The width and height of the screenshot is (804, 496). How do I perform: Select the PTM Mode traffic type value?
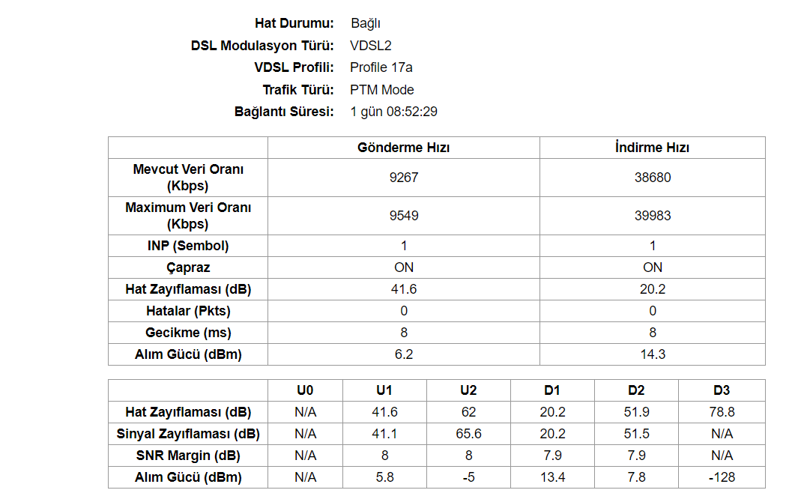coord(382,90)
